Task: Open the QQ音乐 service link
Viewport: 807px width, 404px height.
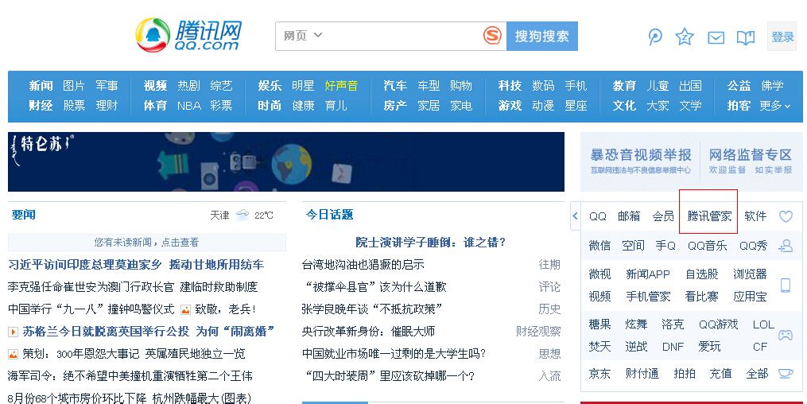Action: 707,246
